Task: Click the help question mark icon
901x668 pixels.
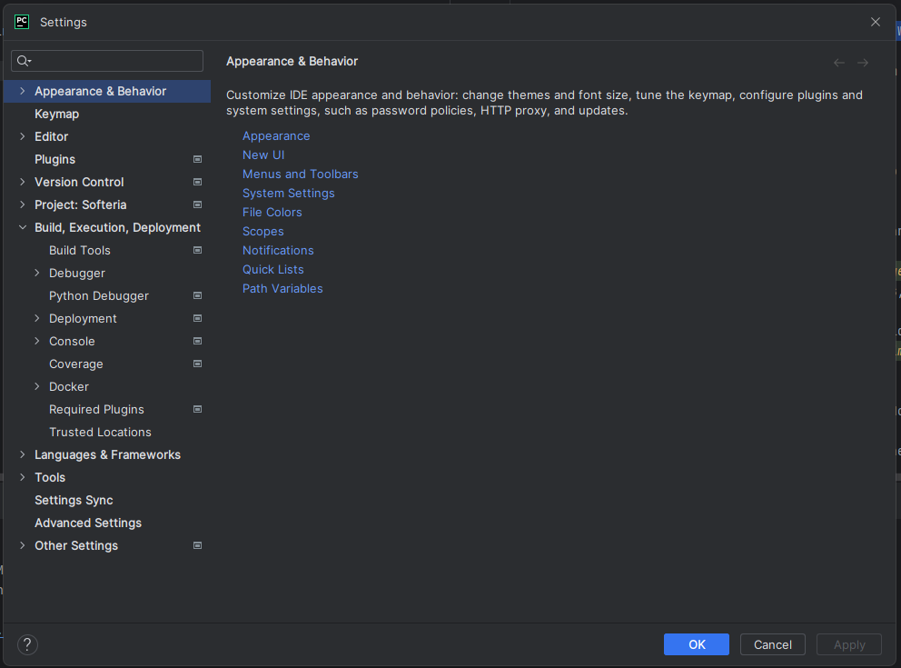Action: point(27,644)
